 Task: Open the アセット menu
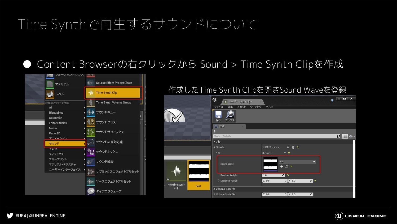coord(242,107)
